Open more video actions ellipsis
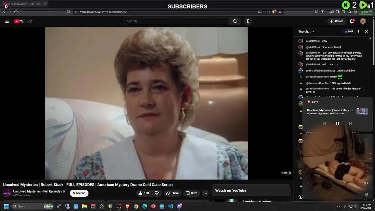 [x=205, y=193]
